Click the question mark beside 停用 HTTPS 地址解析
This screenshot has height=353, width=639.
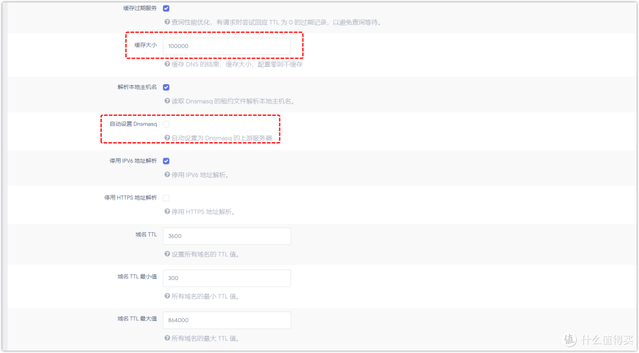coord(166,211)
